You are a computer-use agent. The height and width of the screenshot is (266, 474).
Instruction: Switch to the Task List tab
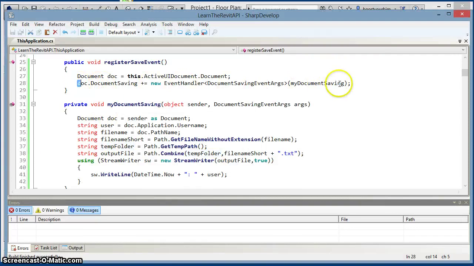tap(46, 248)
